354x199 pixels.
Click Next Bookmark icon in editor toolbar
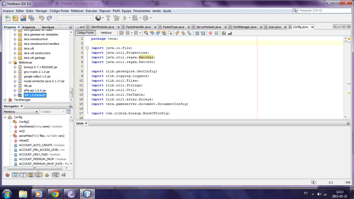183,33
